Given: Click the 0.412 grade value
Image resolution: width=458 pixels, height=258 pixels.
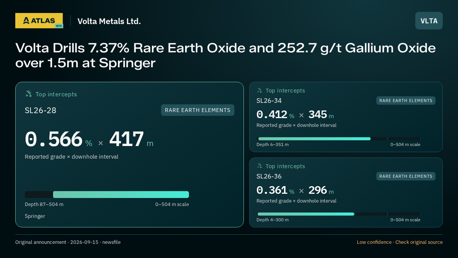Looking at the screenshot, I should [272, 115].
